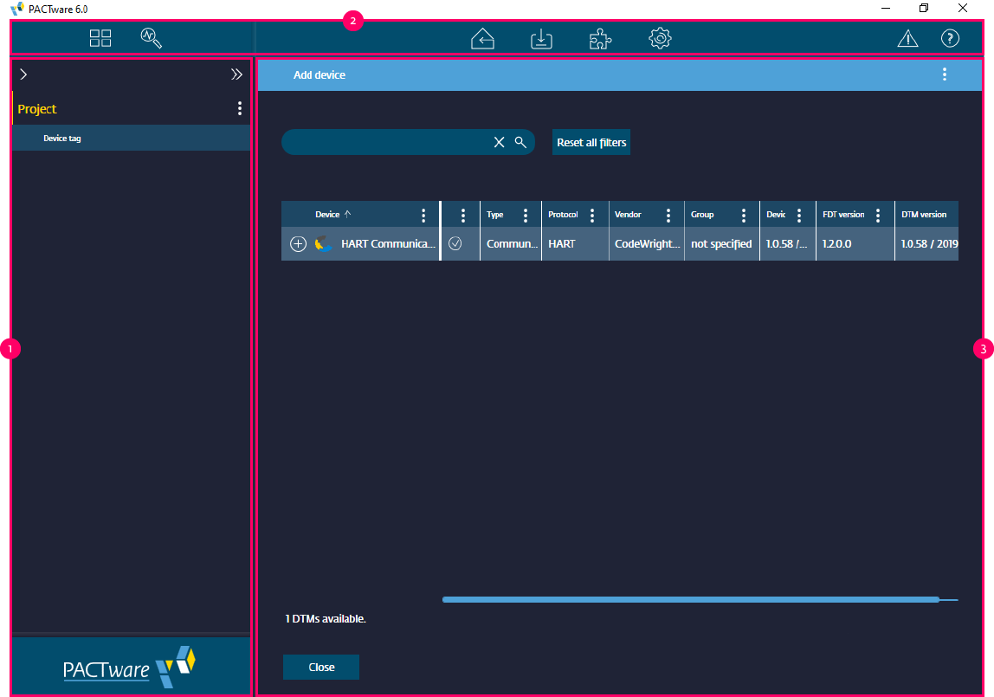994x697 pixels.
Task: Open the FDT version column filter menu
Action: [x=878, y=215]
